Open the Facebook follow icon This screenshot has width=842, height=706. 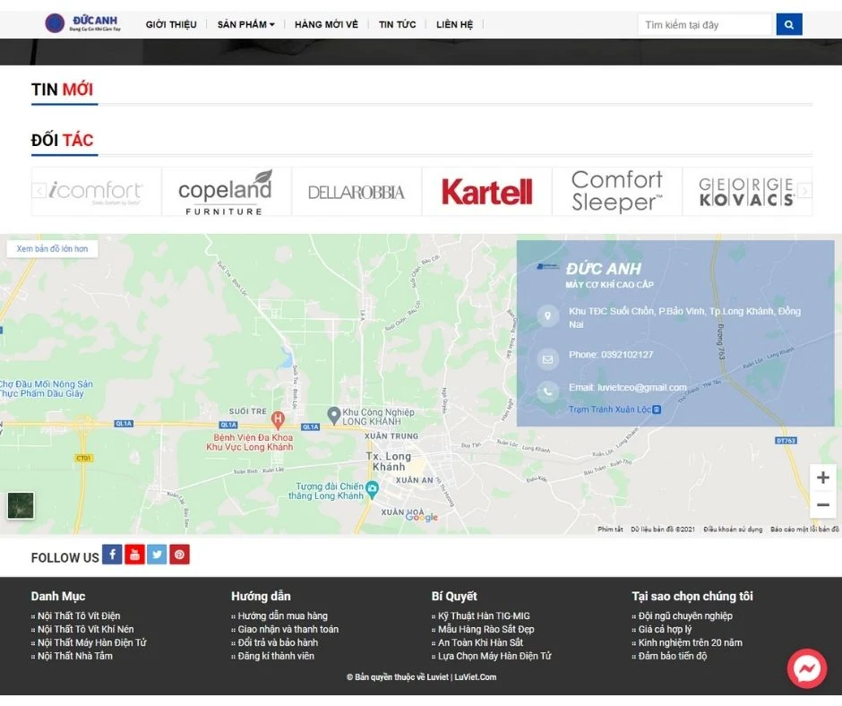(x=112, y=555)
